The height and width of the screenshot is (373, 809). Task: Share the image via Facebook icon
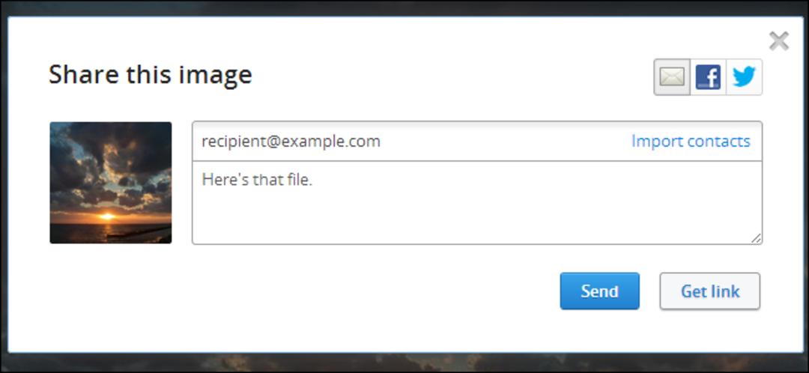pyautogui.click(x=708, y=77)
